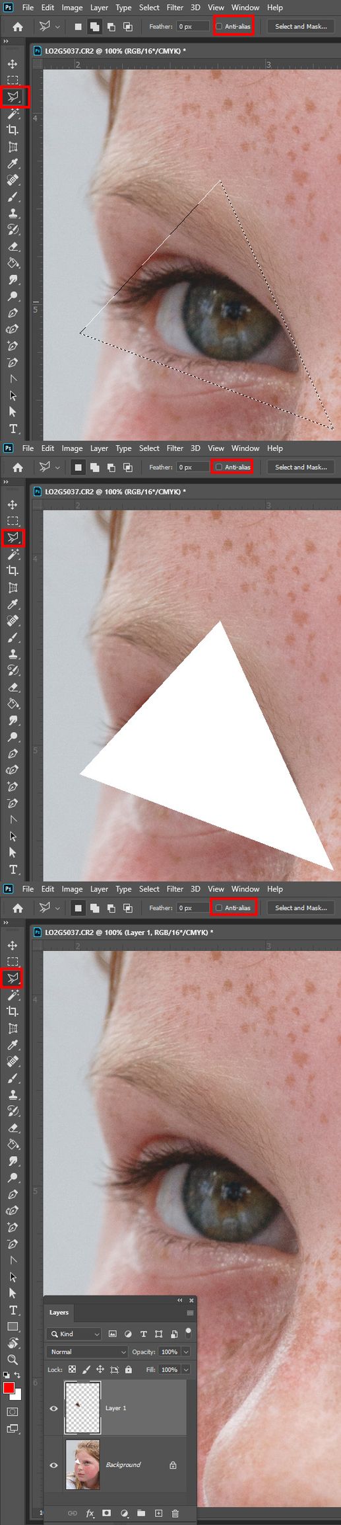The image size is (341, 1525).
Task: Select the Layer 1 checkerboard thumbnail
Action: point(82,1407)
